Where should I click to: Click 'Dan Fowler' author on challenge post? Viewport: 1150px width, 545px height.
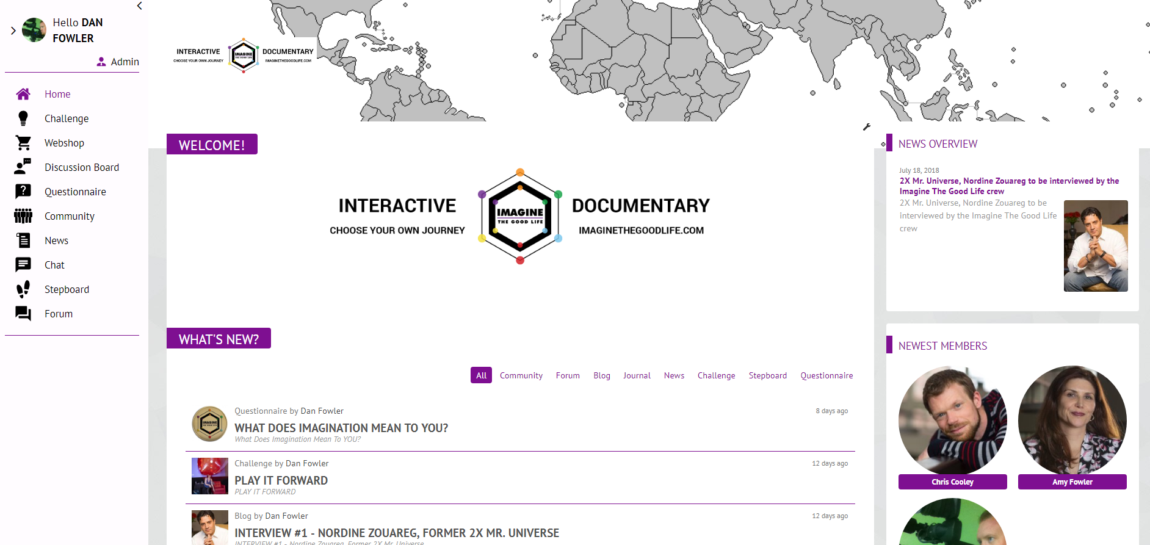(x=307, y=463)
